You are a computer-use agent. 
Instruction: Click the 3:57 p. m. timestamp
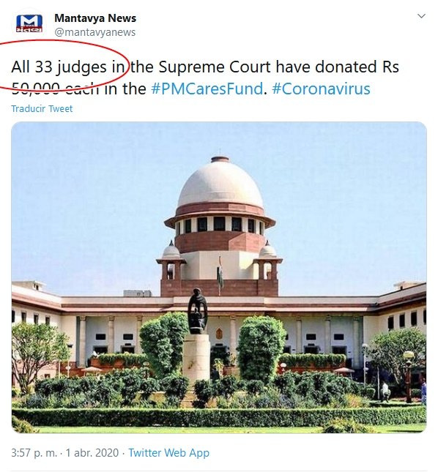[34, 453]
